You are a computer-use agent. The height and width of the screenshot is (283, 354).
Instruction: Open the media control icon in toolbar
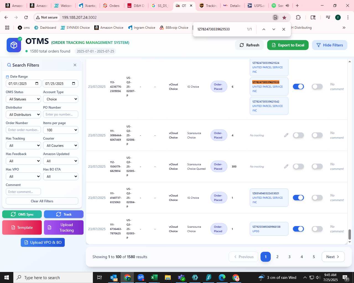pos(328,17)
